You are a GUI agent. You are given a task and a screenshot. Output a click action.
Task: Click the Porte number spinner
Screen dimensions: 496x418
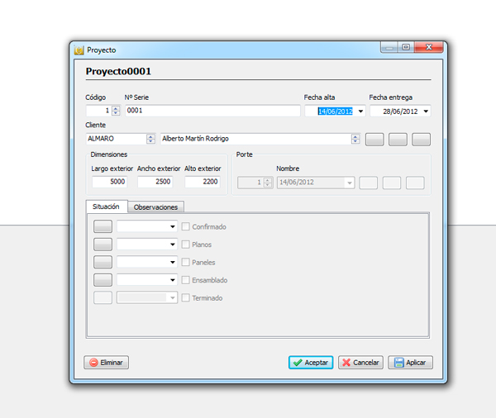[x=268, y=183]
